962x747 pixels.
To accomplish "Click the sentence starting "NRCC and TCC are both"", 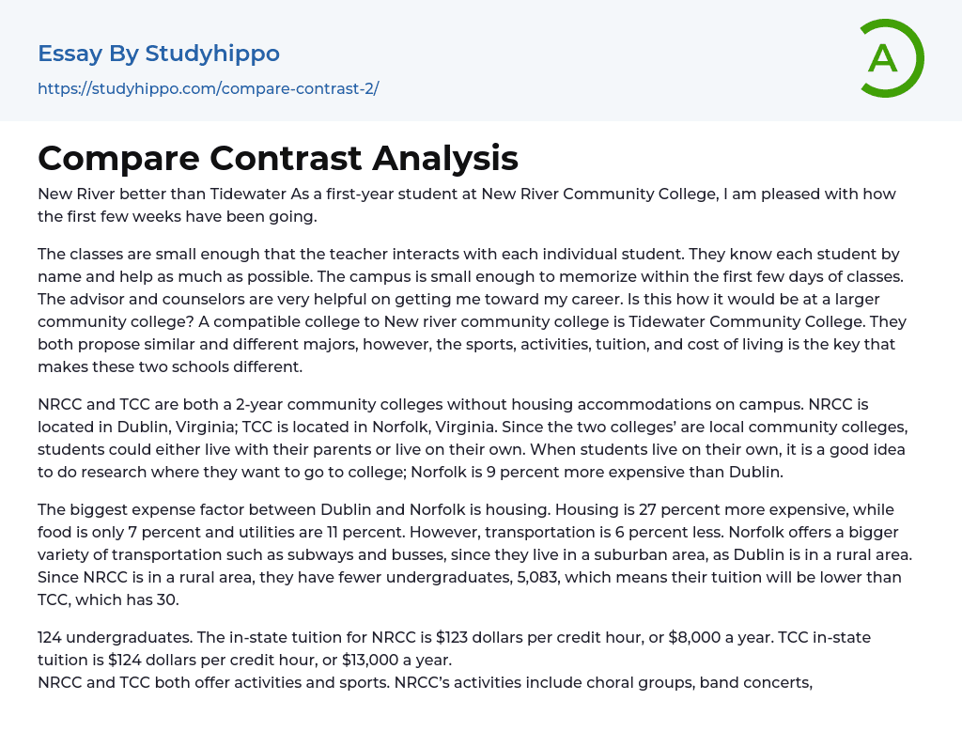I will 282,404.
